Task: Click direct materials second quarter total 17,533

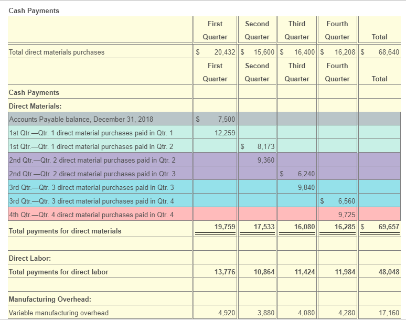Action: point(264,227)
